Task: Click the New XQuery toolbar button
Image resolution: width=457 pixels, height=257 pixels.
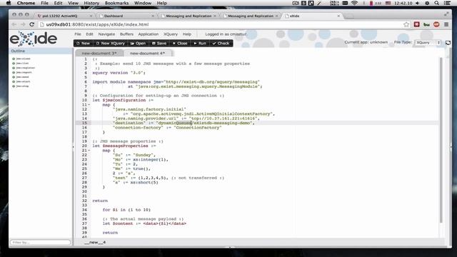Action: click(x=110, y=44)
